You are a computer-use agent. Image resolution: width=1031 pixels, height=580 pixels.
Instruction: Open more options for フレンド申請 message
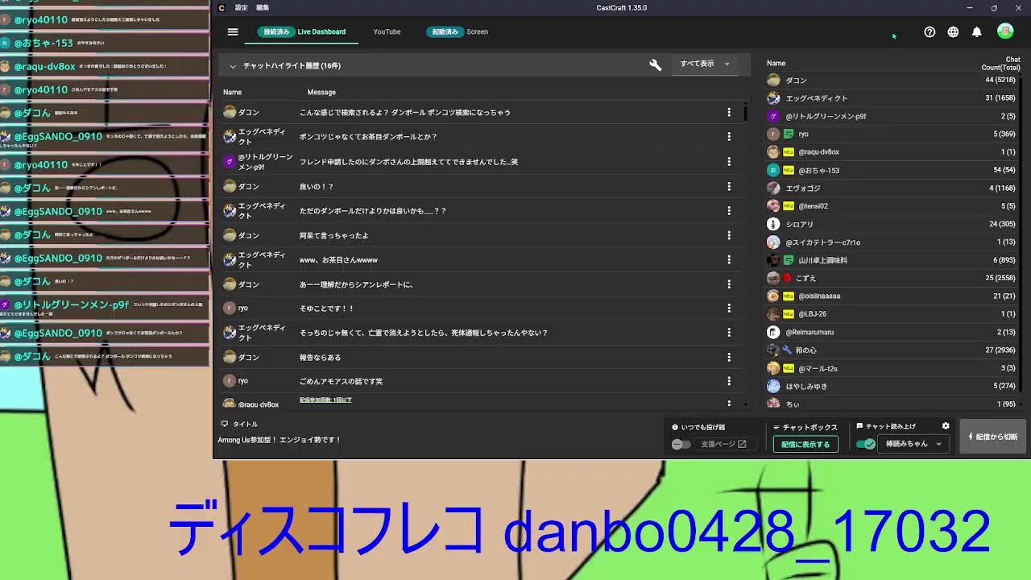pos(729,162)
